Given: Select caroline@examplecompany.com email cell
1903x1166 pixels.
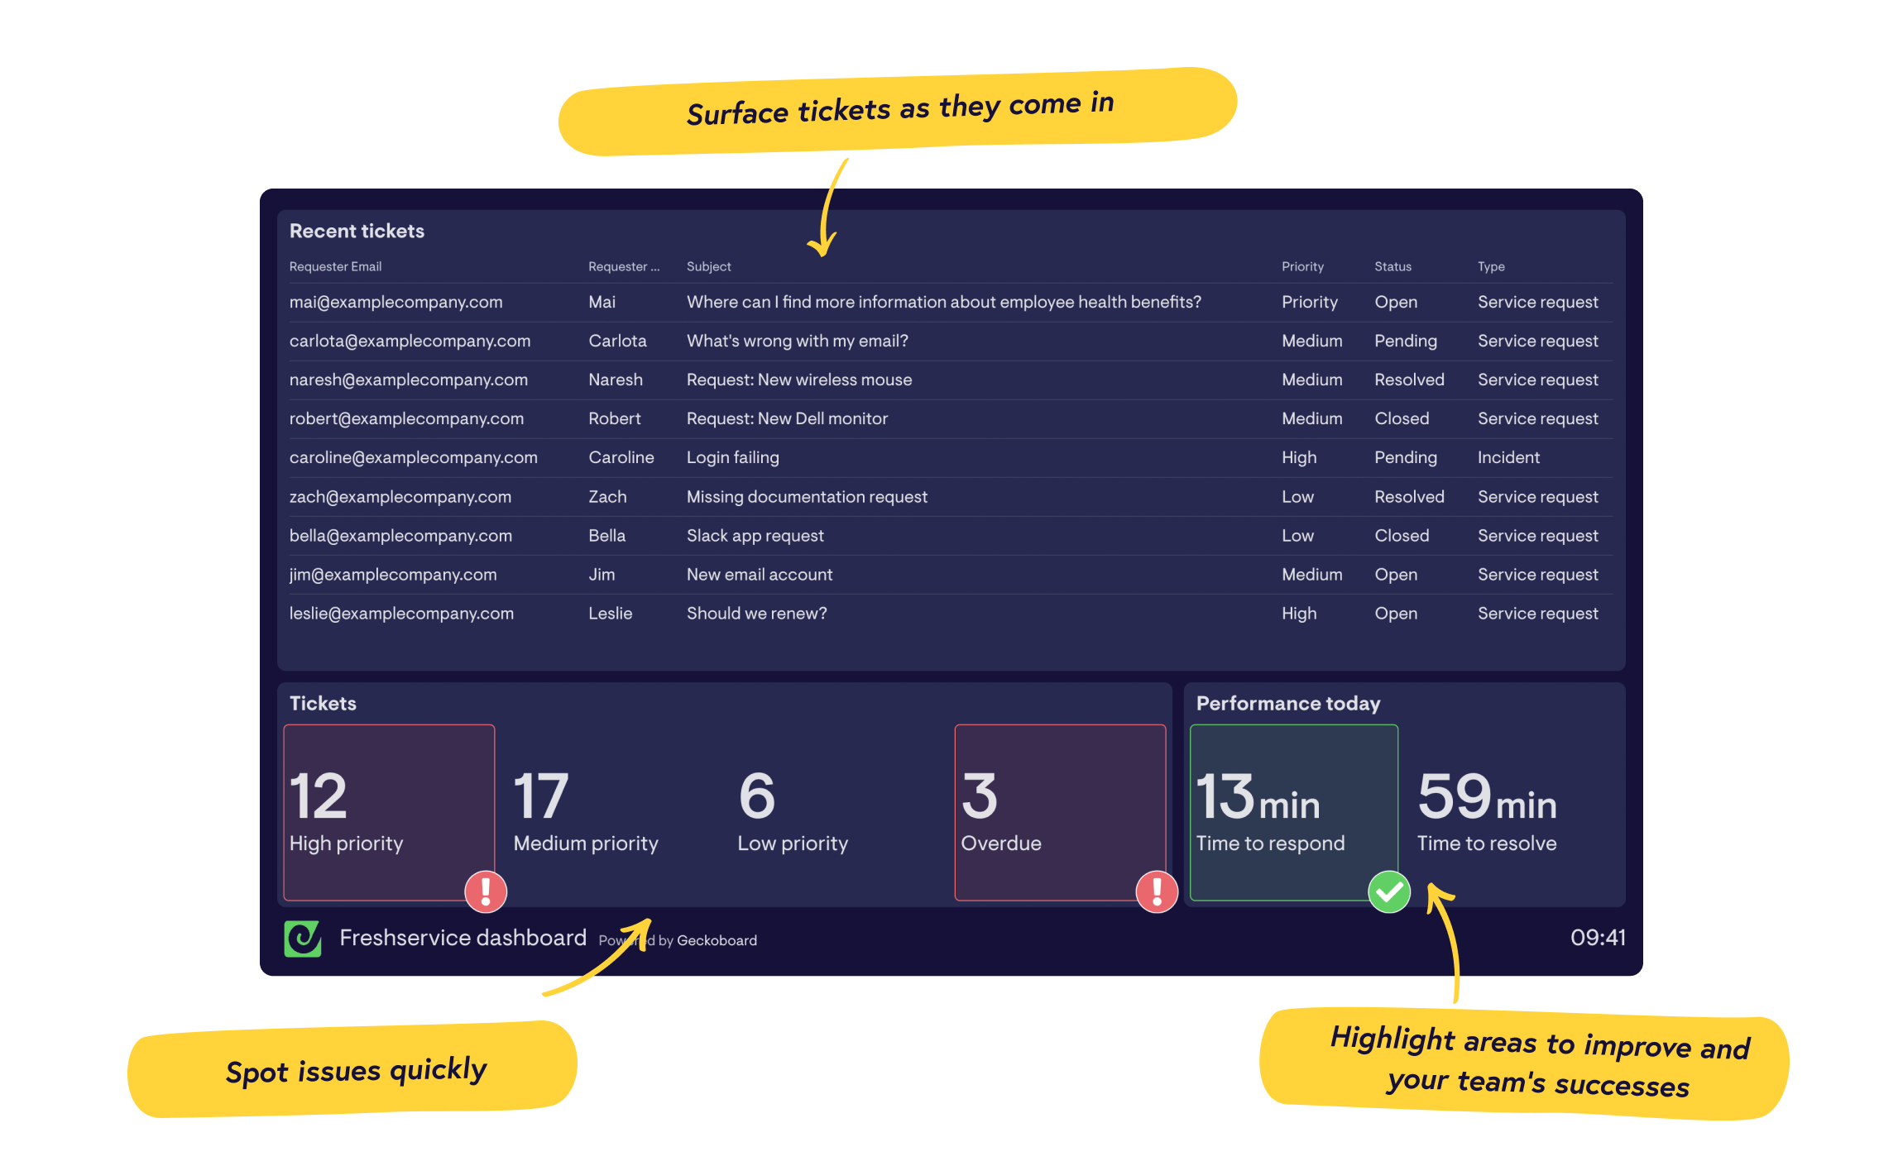Looking at the screenshot, I should 413,457.
